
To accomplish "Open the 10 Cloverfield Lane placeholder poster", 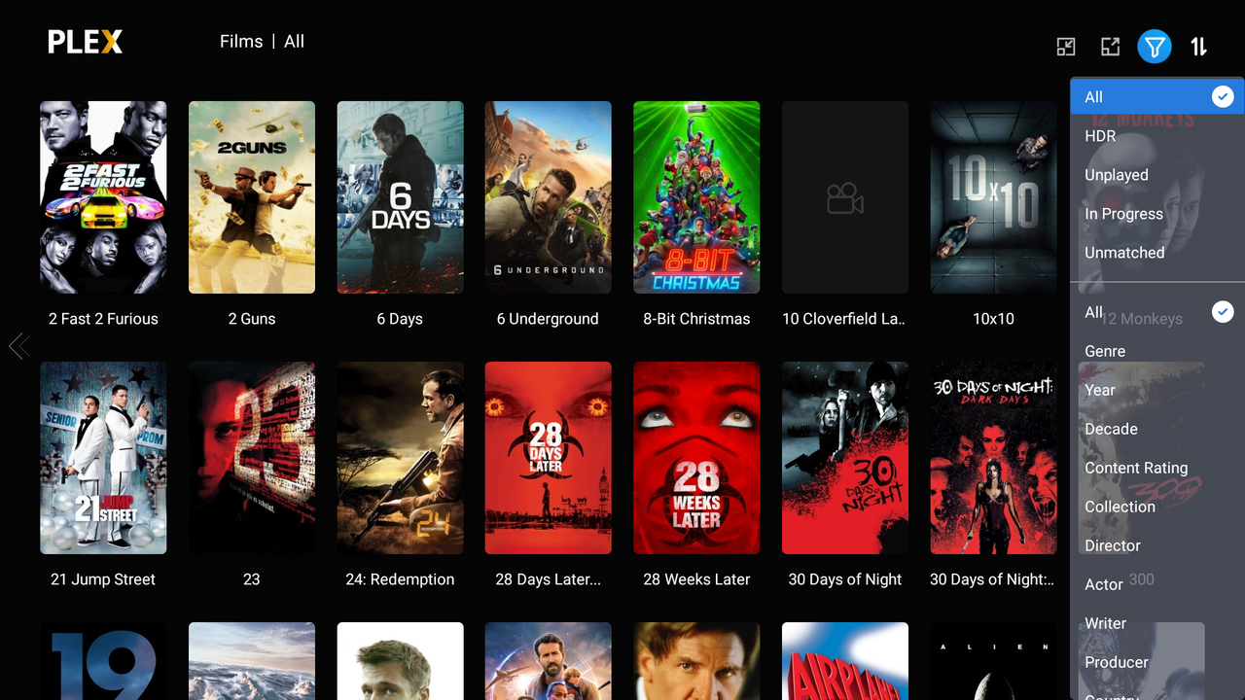I will pyautogui.click(x=845, y=197).
